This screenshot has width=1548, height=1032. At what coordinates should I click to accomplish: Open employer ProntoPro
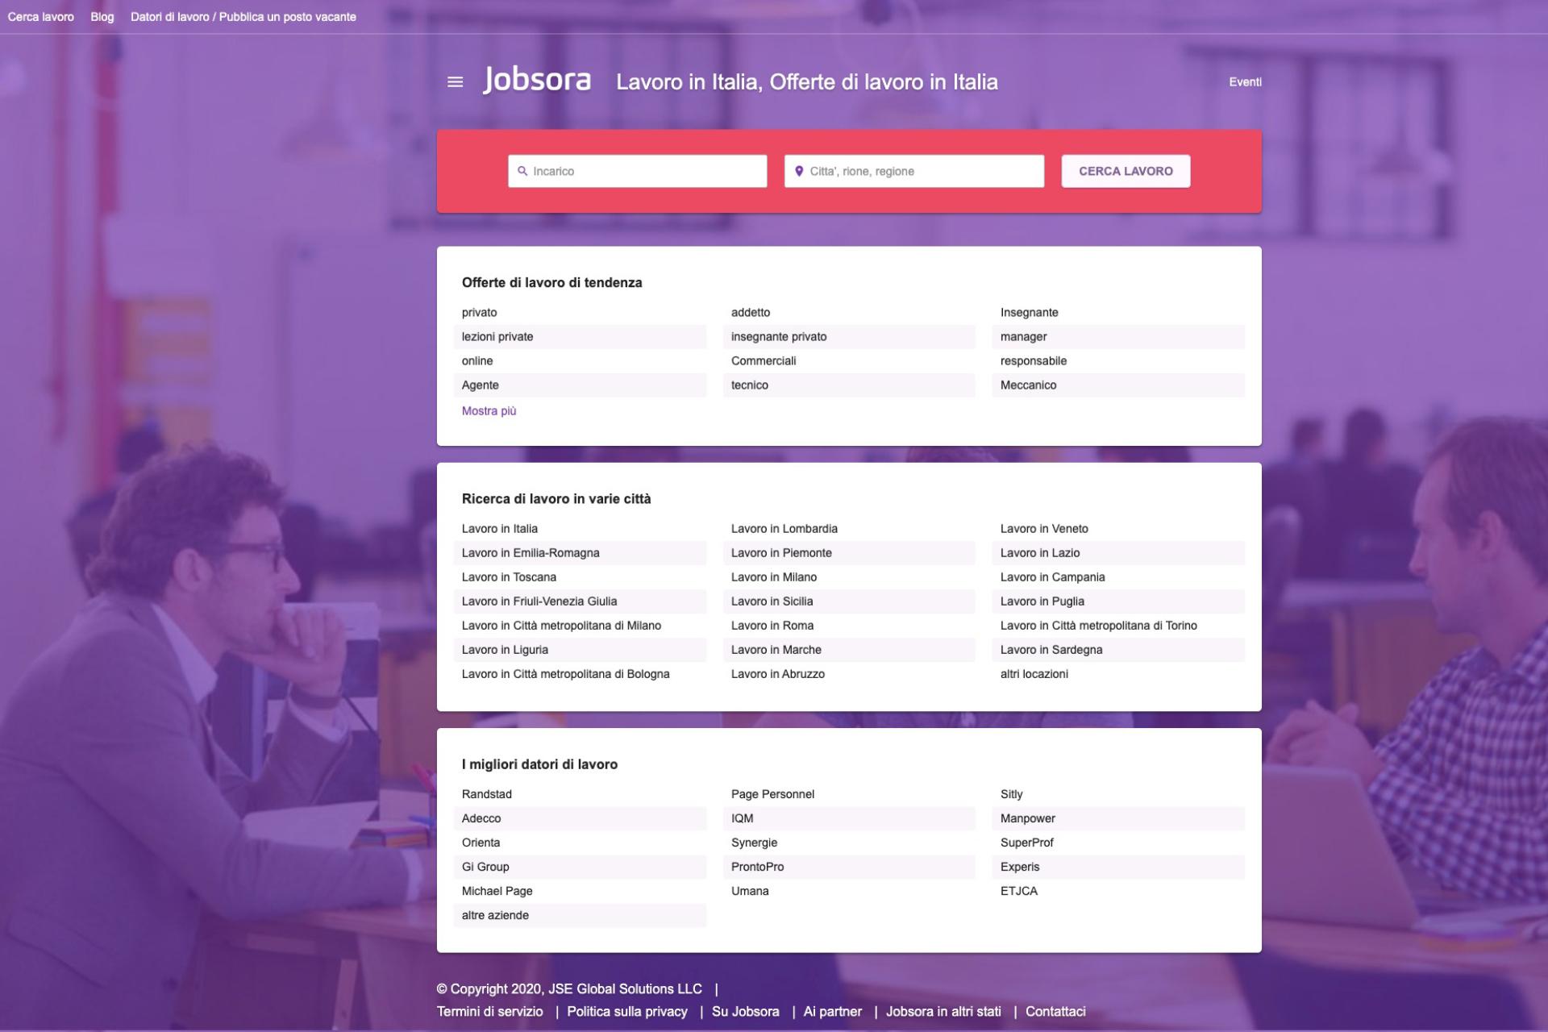(x=758, y=867)
